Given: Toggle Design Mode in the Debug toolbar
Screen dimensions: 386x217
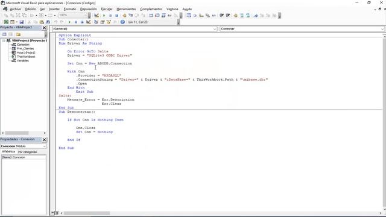Looking at the screenshot, I should 96,15.
